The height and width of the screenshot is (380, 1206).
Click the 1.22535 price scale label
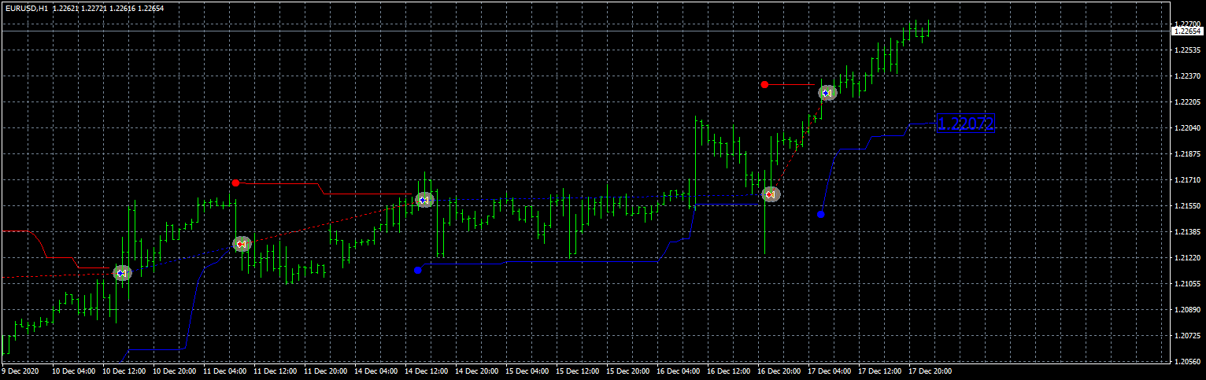pos(1186,50)
